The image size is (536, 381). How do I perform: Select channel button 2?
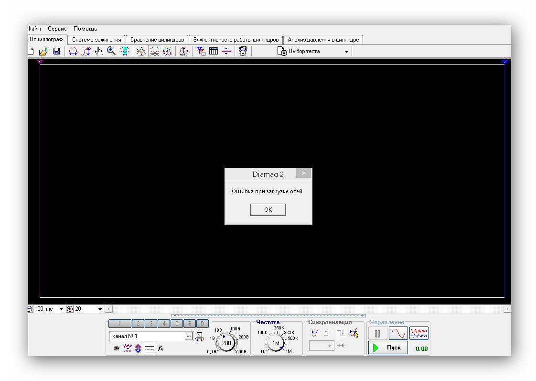click(138, 324)
